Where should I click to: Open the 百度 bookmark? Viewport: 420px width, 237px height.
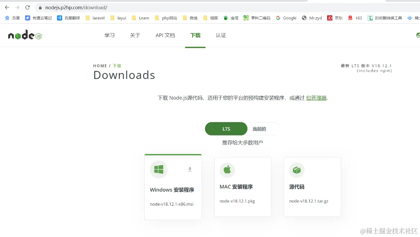[x=12, y=18]
